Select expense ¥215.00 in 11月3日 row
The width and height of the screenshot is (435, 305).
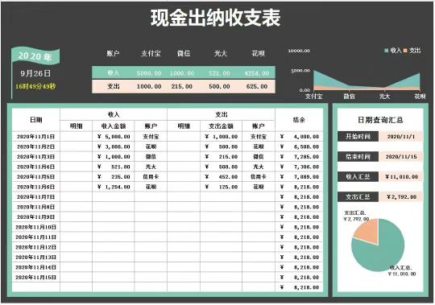(x=221, y=157)
